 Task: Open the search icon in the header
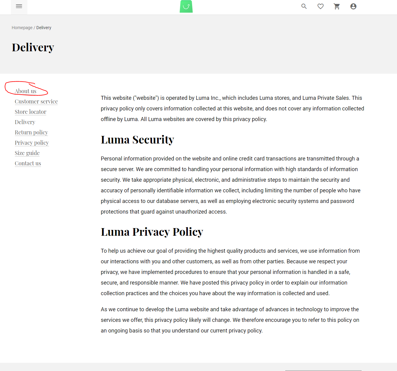[304, 6]
